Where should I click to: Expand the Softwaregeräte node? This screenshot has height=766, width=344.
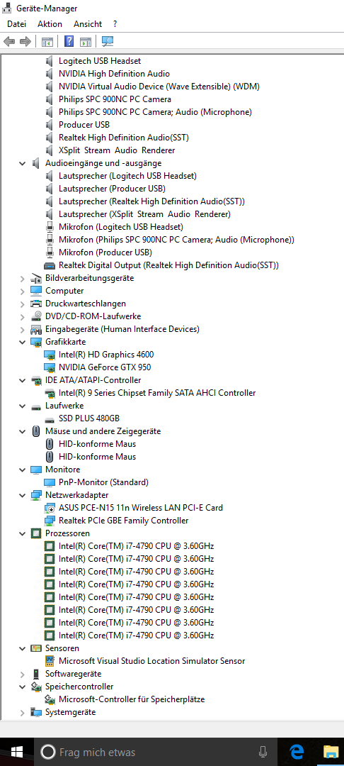(22, 675)
